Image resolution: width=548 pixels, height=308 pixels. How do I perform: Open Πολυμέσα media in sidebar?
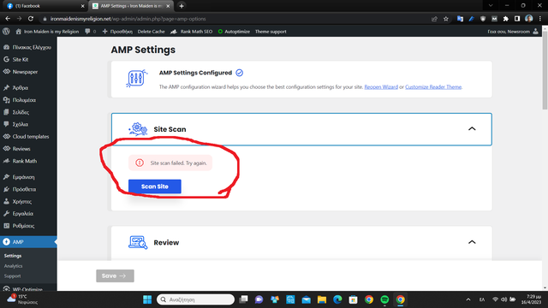[28, 100]
